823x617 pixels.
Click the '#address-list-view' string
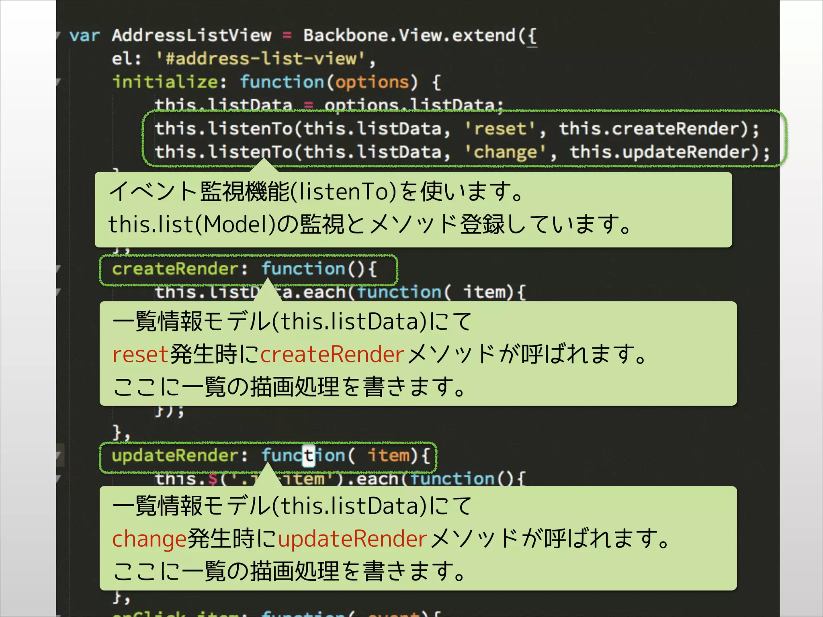coord(260,59)
